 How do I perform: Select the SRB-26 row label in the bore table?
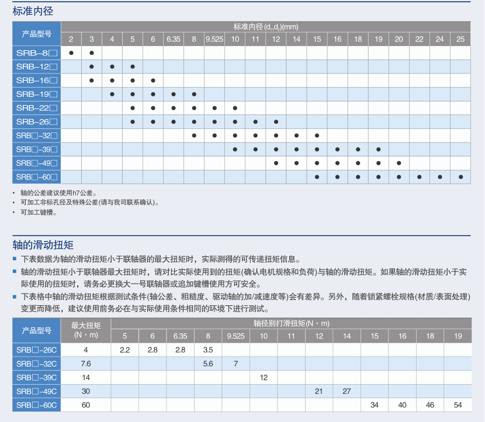[37, 122]
